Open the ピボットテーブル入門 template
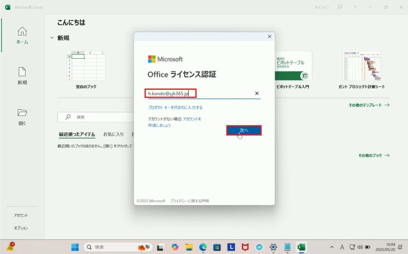This screenshot has width=408, height=254. [x=293, y=70]
